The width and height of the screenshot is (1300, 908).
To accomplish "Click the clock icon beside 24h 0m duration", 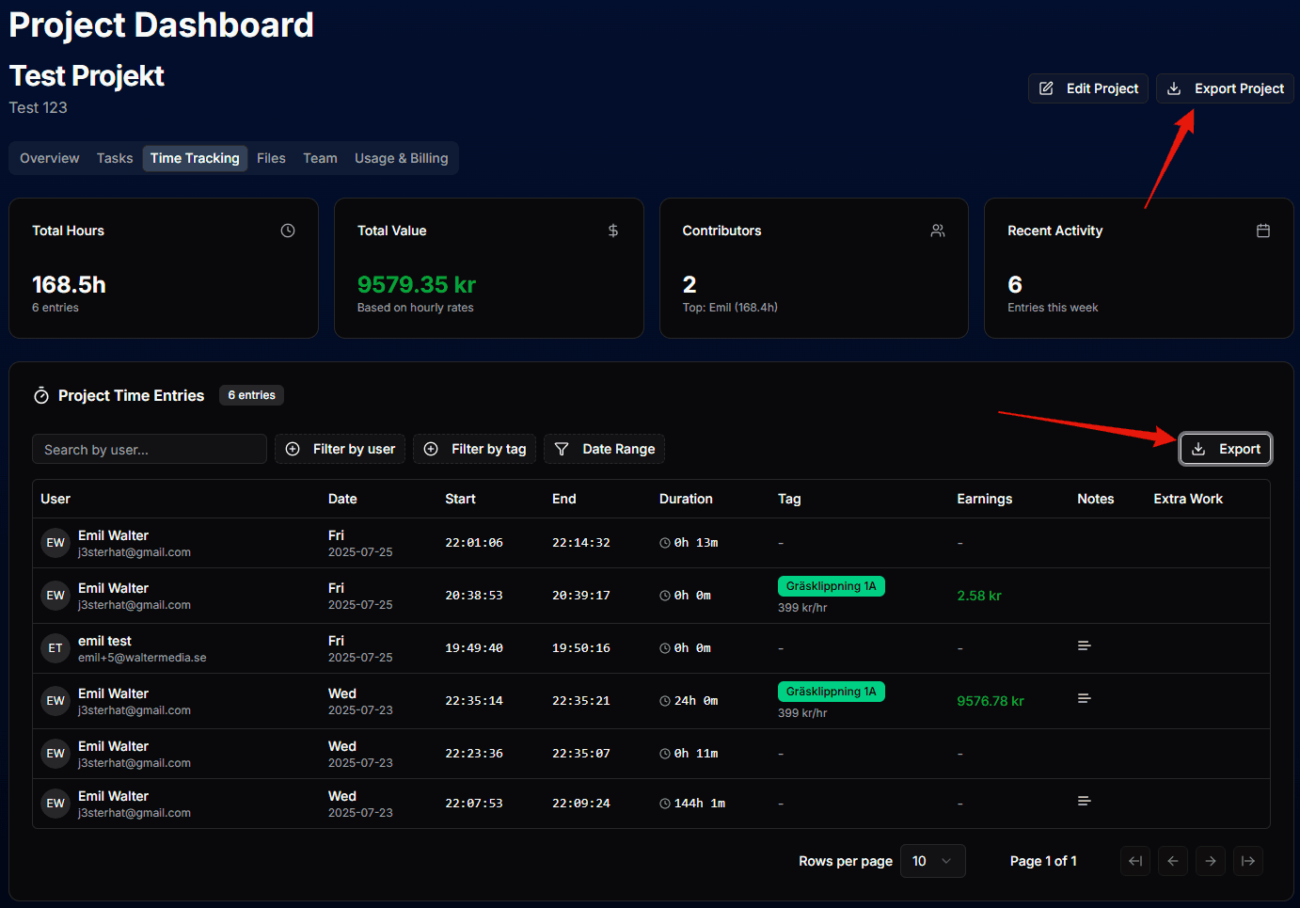I will (665, 701).
